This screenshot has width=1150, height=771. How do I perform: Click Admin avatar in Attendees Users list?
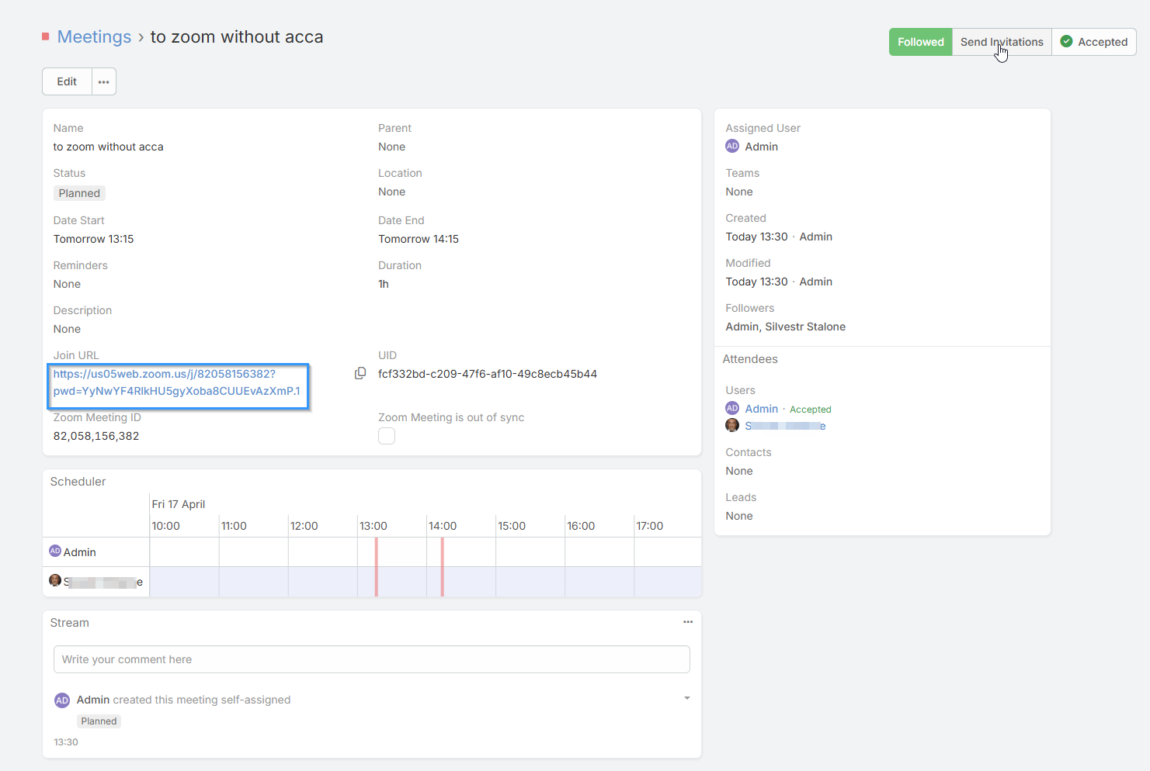(x=732, y=409)
